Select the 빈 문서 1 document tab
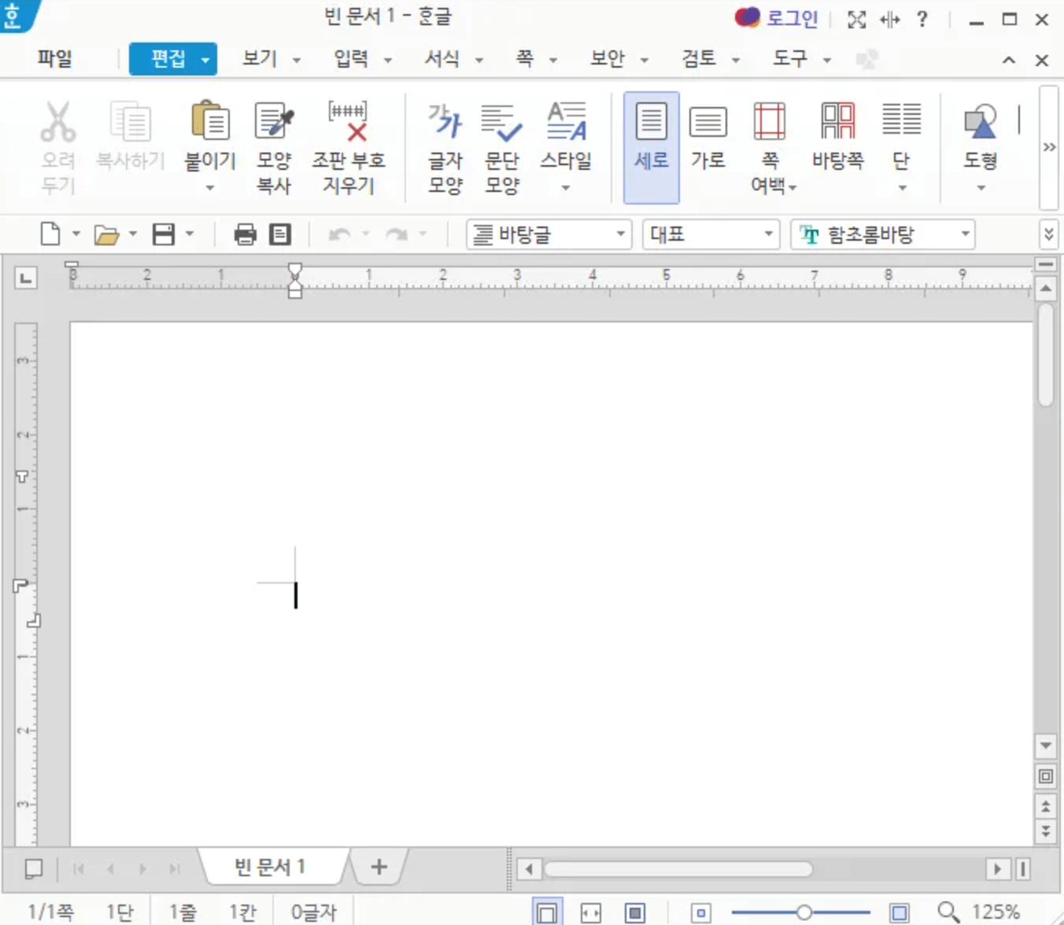 271,867
